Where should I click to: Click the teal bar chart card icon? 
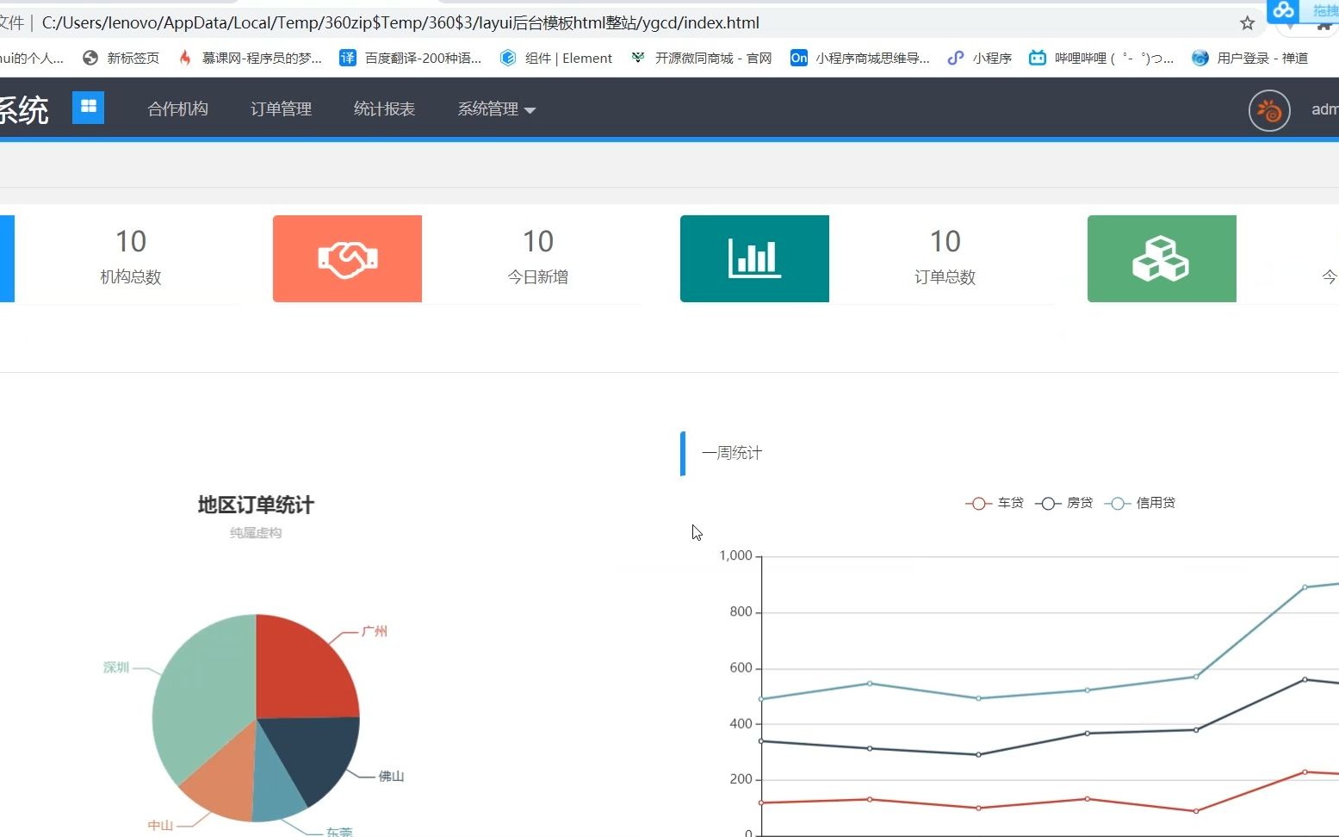[x=754, y=258]
